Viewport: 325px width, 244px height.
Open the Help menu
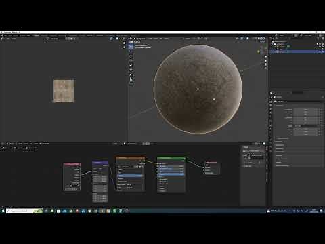pos(28,35)
